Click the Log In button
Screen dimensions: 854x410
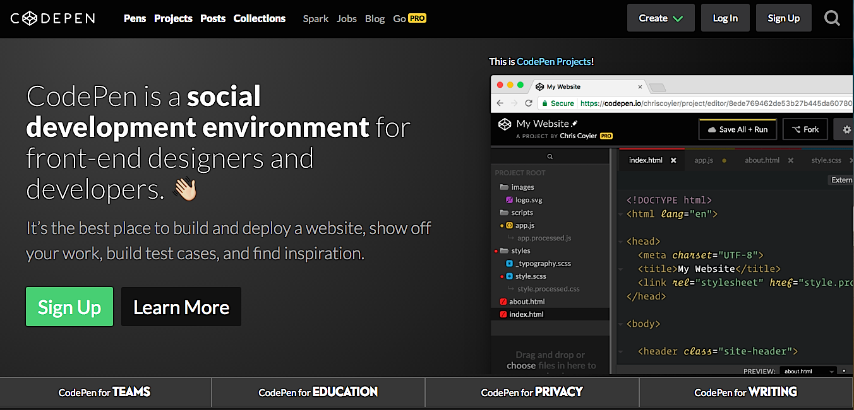(725, 18)
